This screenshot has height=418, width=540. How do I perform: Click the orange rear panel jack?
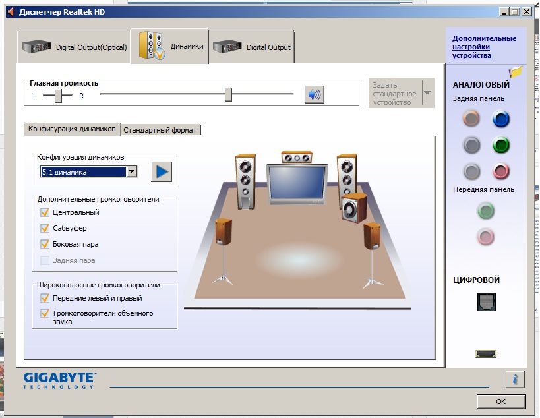pos(471,119)
